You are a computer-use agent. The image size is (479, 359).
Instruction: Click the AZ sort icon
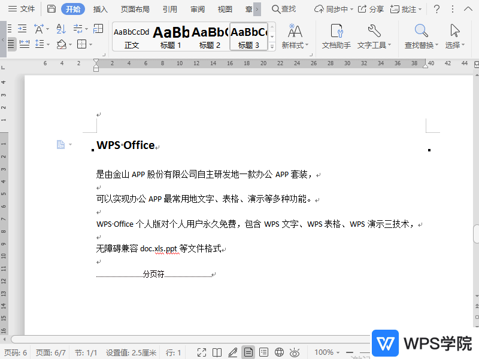[61, 28]
